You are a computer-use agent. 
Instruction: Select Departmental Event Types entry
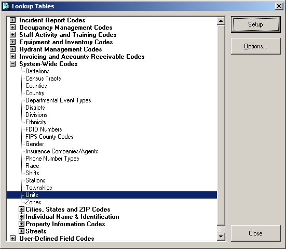(x=58, y=100)
